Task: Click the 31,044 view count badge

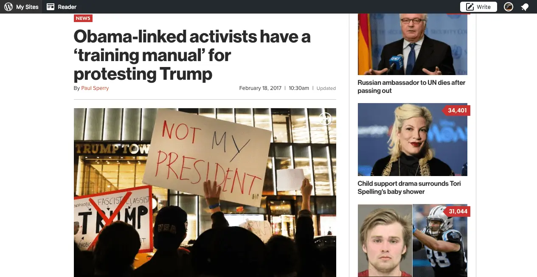Action: 457,212
